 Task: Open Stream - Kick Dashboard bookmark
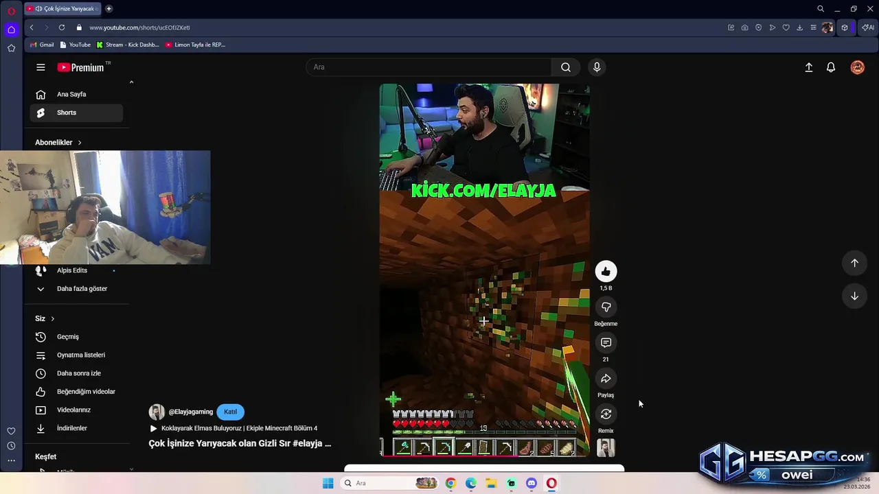[128, 45]
